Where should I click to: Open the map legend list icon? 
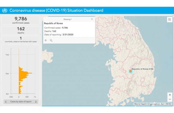(170, 20)
